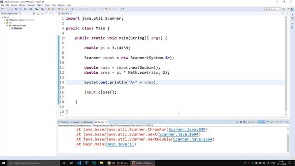Toggle Show Console on Standard Output
This screenshot has width=295, height=166.
[260, 122]
